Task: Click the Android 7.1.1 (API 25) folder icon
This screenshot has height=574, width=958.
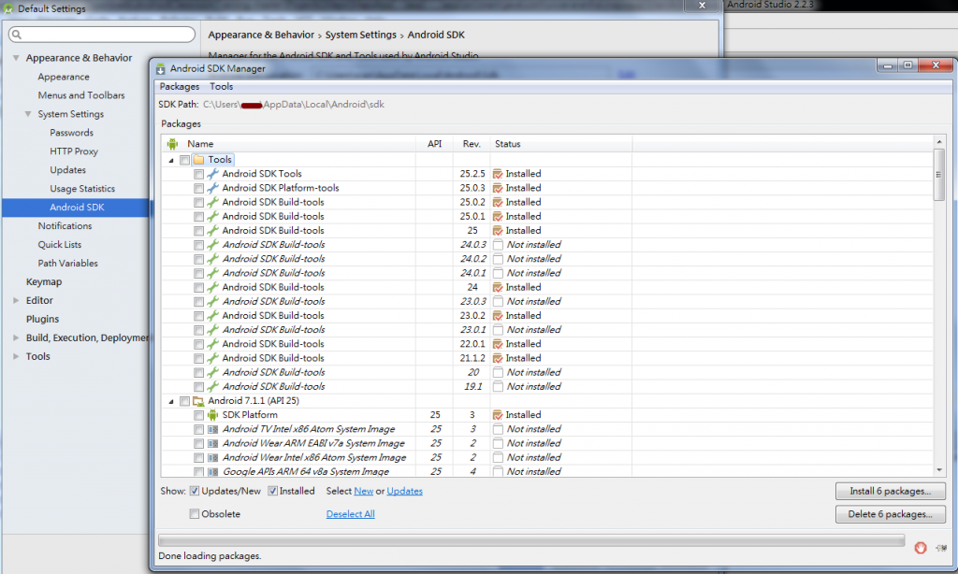Action: tap(198, 400)
